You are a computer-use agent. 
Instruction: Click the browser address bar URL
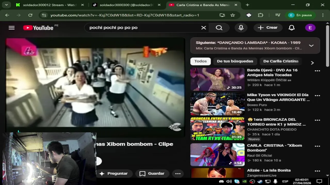click(125, 15)
